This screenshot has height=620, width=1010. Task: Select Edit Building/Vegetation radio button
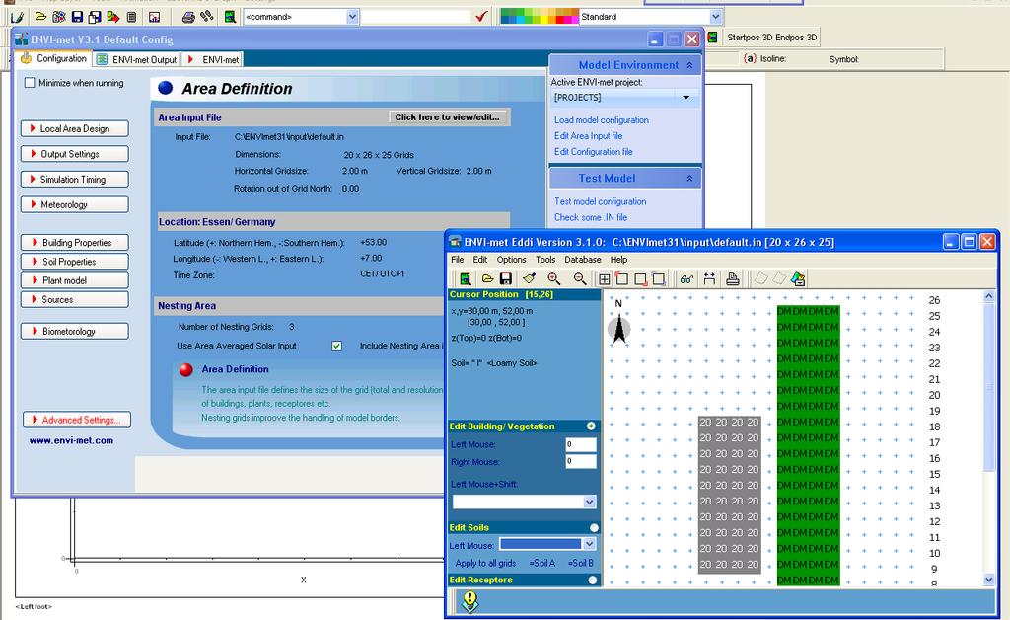[591, 426]
